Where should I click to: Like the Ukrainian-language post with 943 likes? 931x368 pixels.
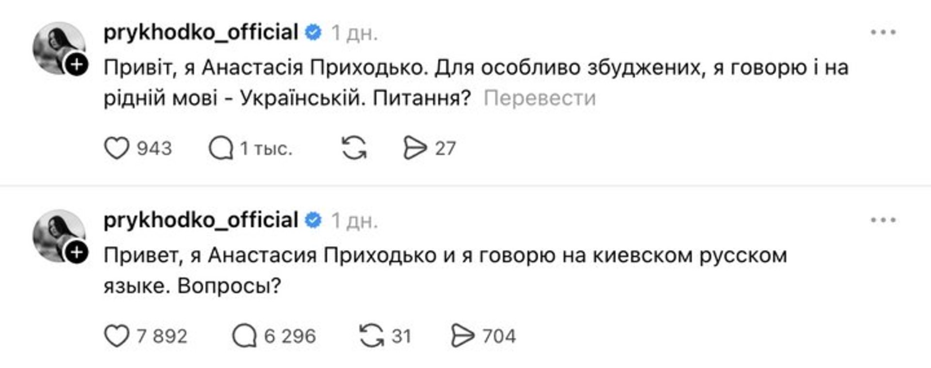point(117,148)
